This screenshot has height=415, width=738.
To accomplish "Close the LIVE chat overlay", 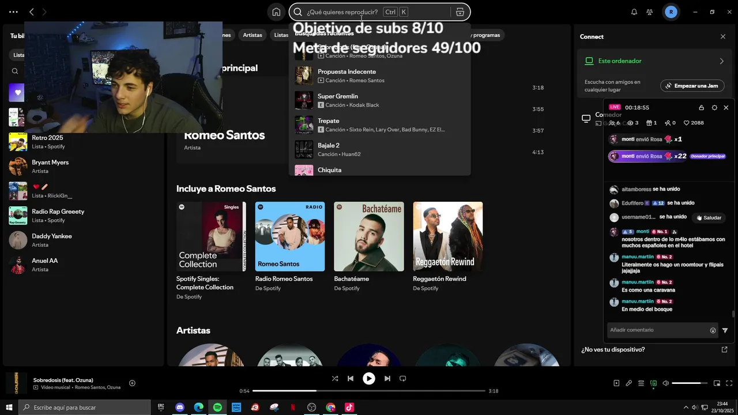I will pyautogui.click(x=726, y=108).
